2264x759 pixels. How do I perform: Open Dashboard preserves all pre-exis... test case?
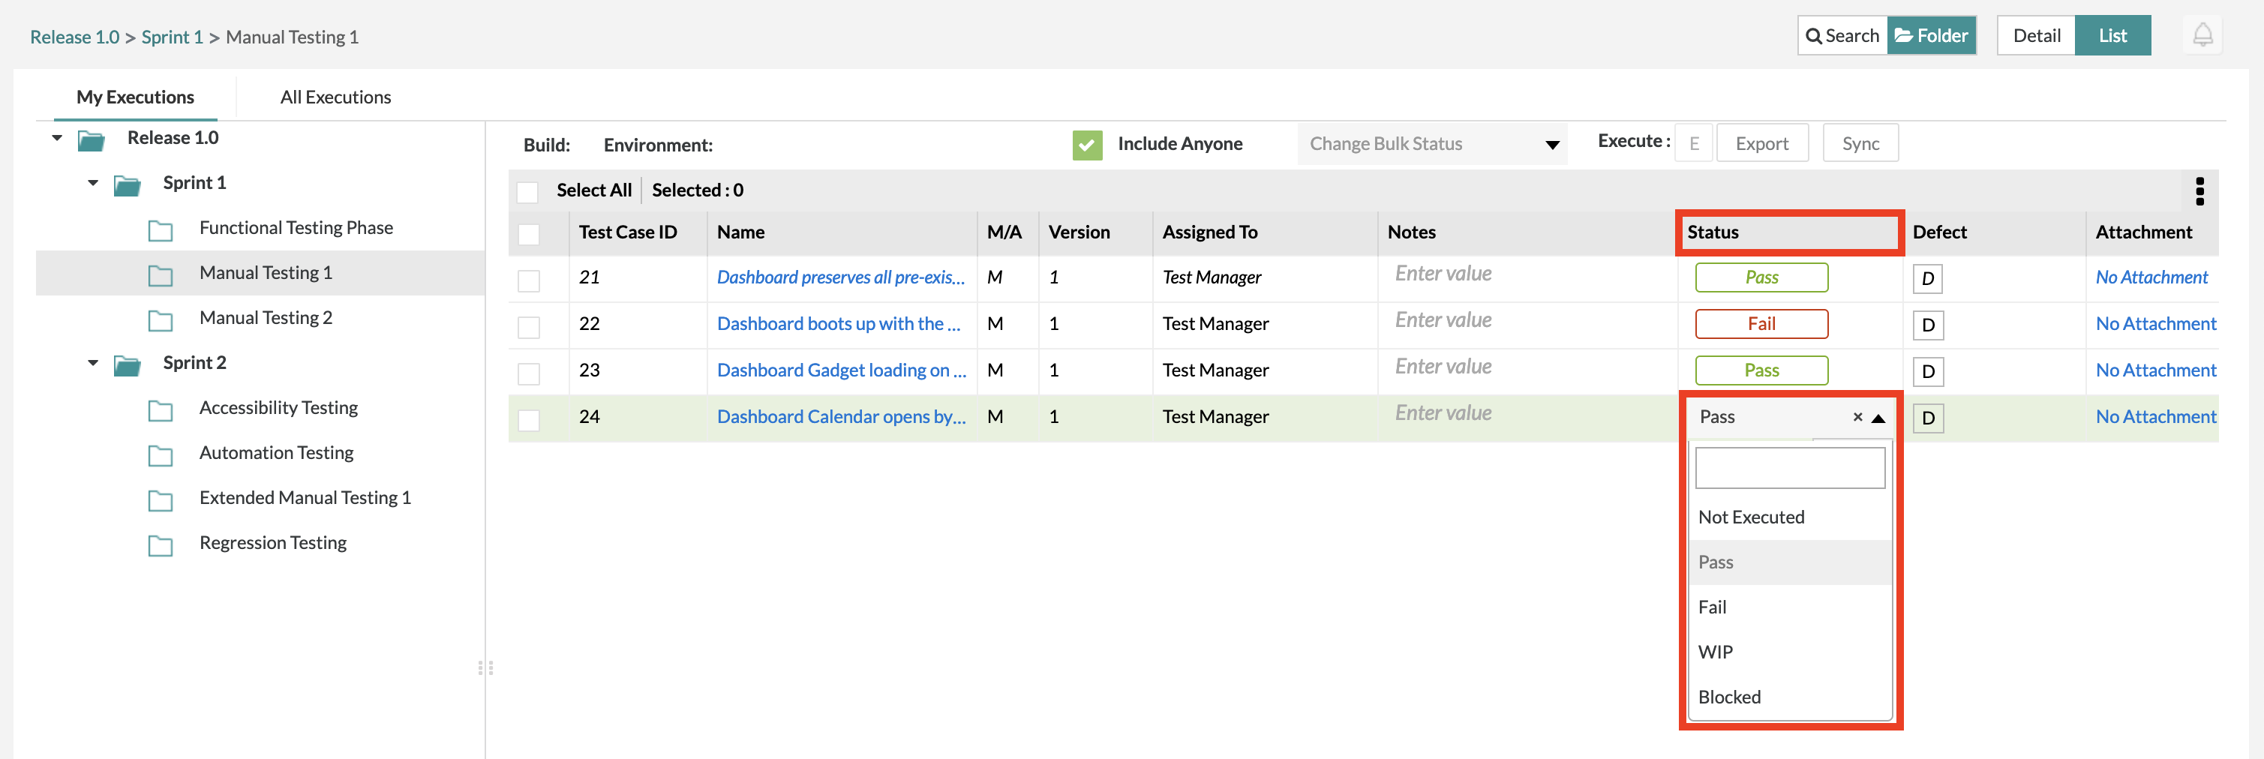(840, 277)
